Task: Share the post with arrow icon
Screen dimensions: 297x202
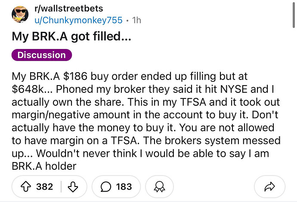Action: pos(269,187)
